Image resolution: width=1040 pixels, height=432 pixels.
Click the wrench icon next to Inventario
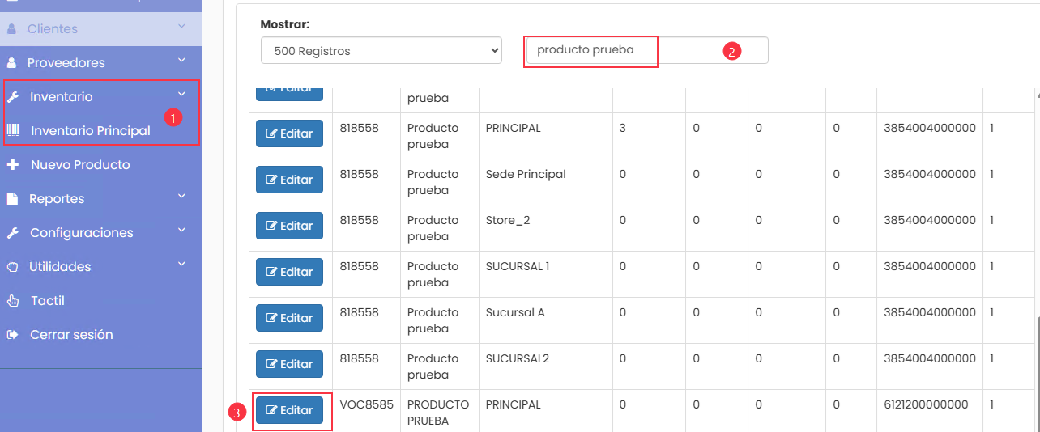12,97
